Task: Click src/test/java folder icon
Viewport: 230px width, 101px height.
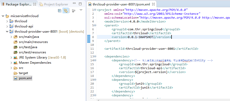Action: (x=16, y=47)
